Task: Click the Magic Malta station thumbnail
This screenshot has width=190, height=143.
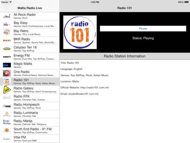Action: pyautogui.click(x=7, y=65)
